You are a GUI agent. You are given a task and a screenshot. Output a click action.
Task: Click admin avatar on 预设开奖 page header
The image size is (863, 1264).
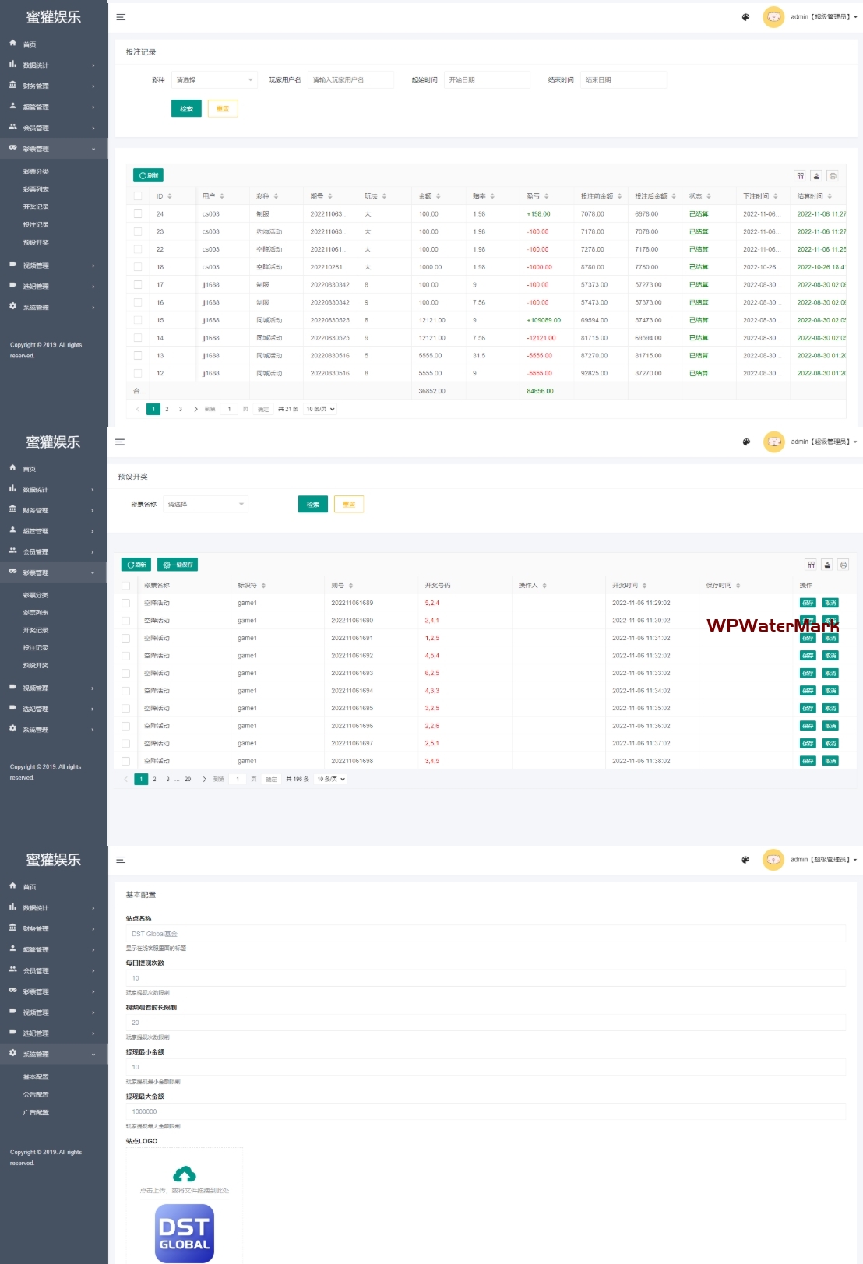pos(773,442)
